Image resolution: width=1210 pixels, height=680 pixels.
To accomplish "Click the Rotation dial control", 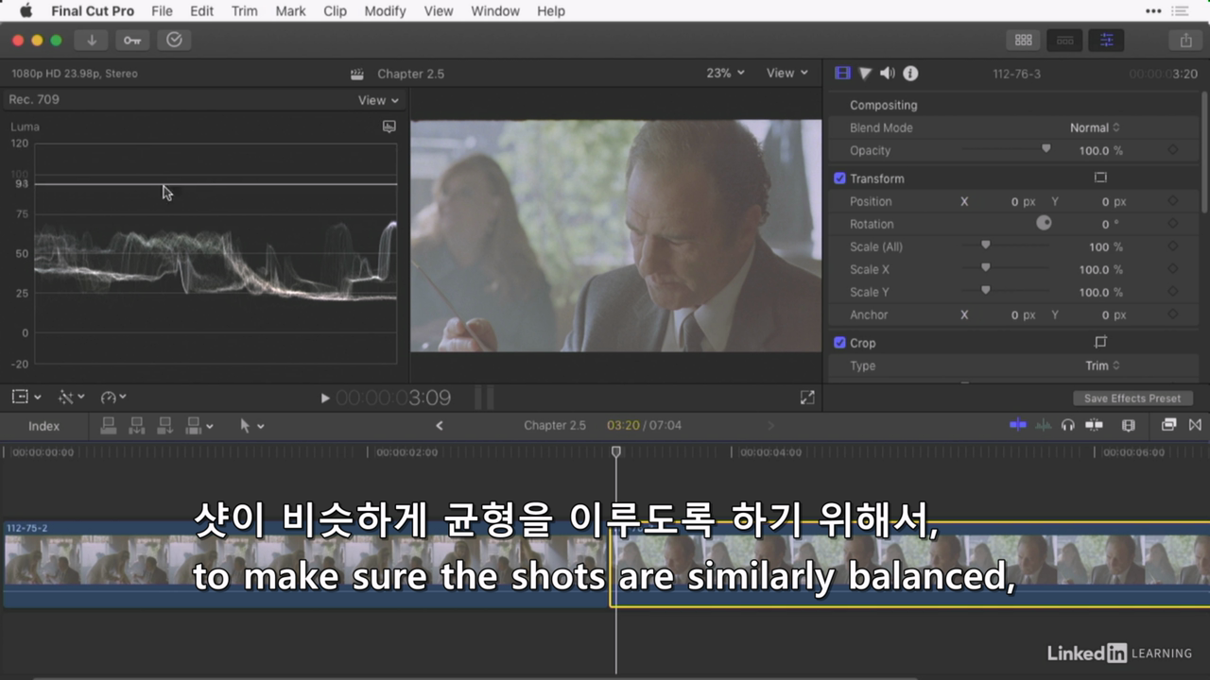I will (1044, 224).
